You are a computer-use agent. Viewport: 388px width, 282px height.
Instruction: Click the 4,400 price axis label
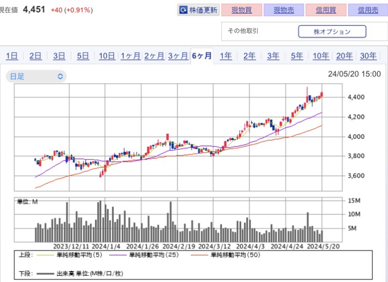point(356,97)
